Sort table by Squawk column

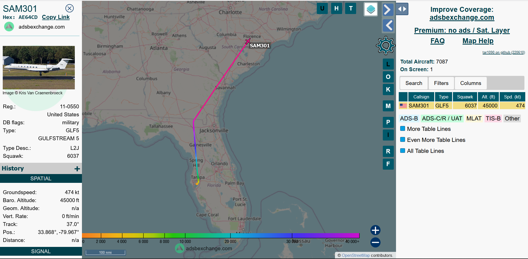pos(465,97)
